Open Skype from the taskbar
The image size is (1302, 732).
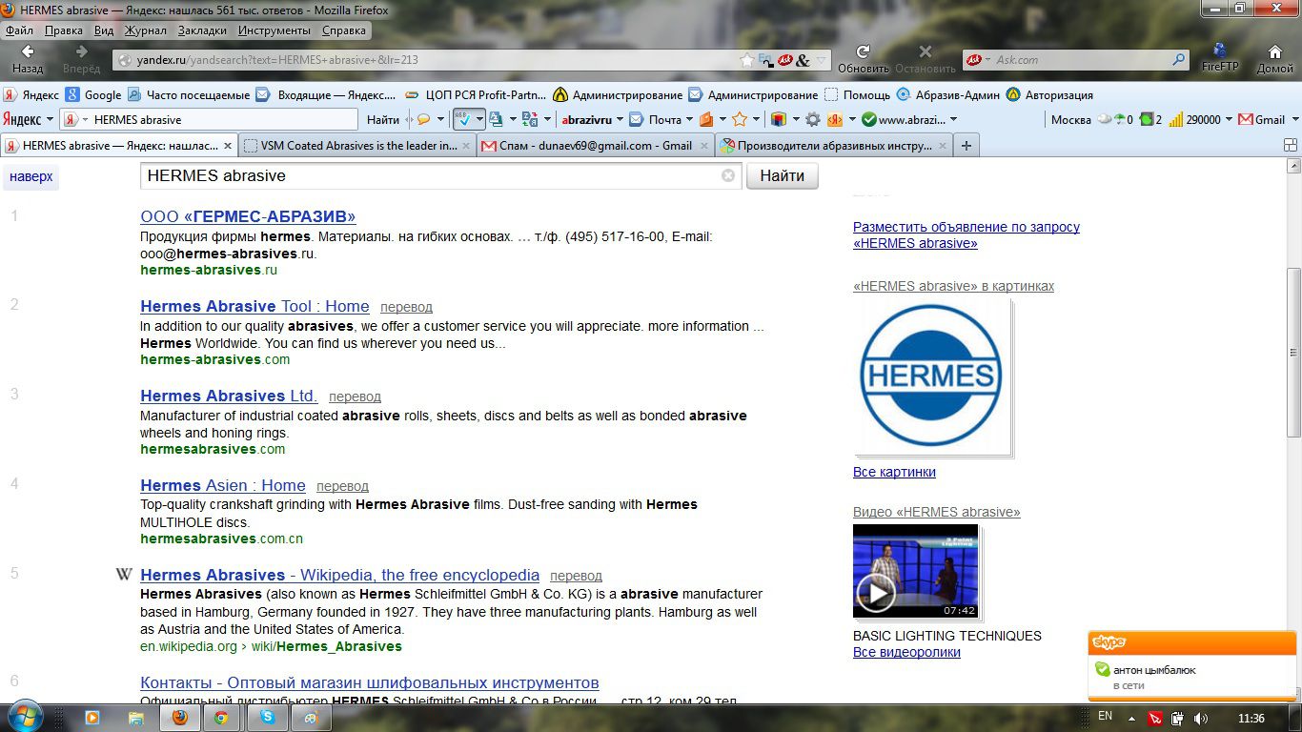(268, 718)
